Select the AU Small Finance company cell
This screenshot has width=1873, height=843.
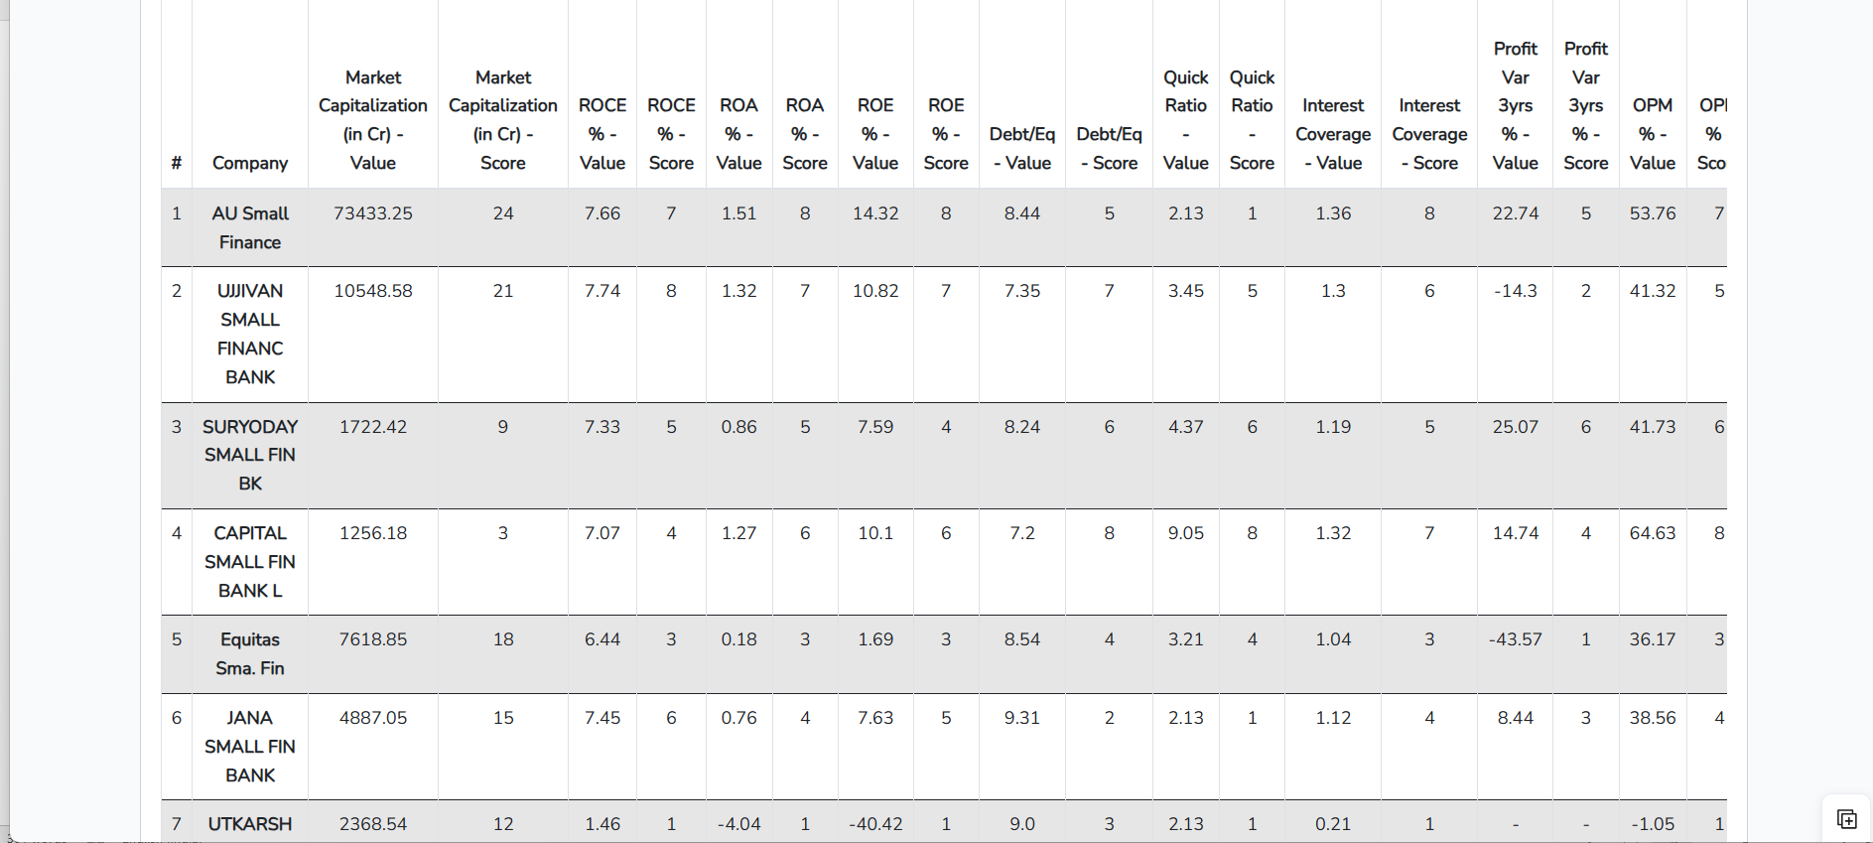[x=250, y=227]
